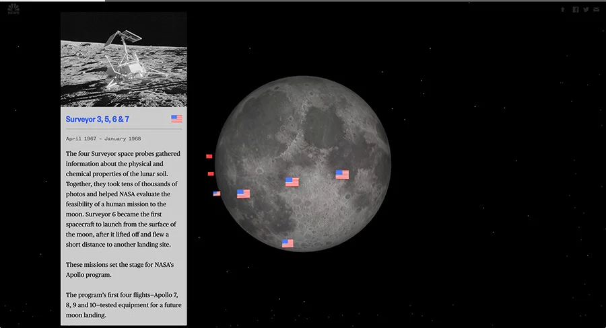Share the page via email envelope icon
Screen dimensions: 606x328
[x=597, y=9]
